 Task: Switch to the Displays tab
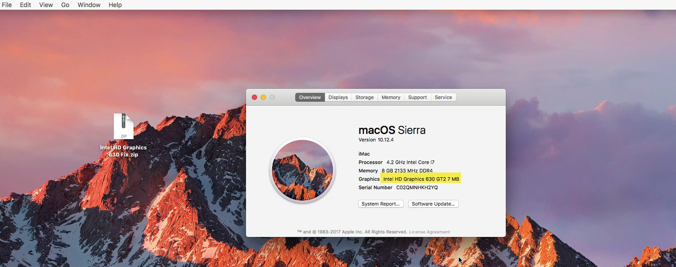(338, 97)
